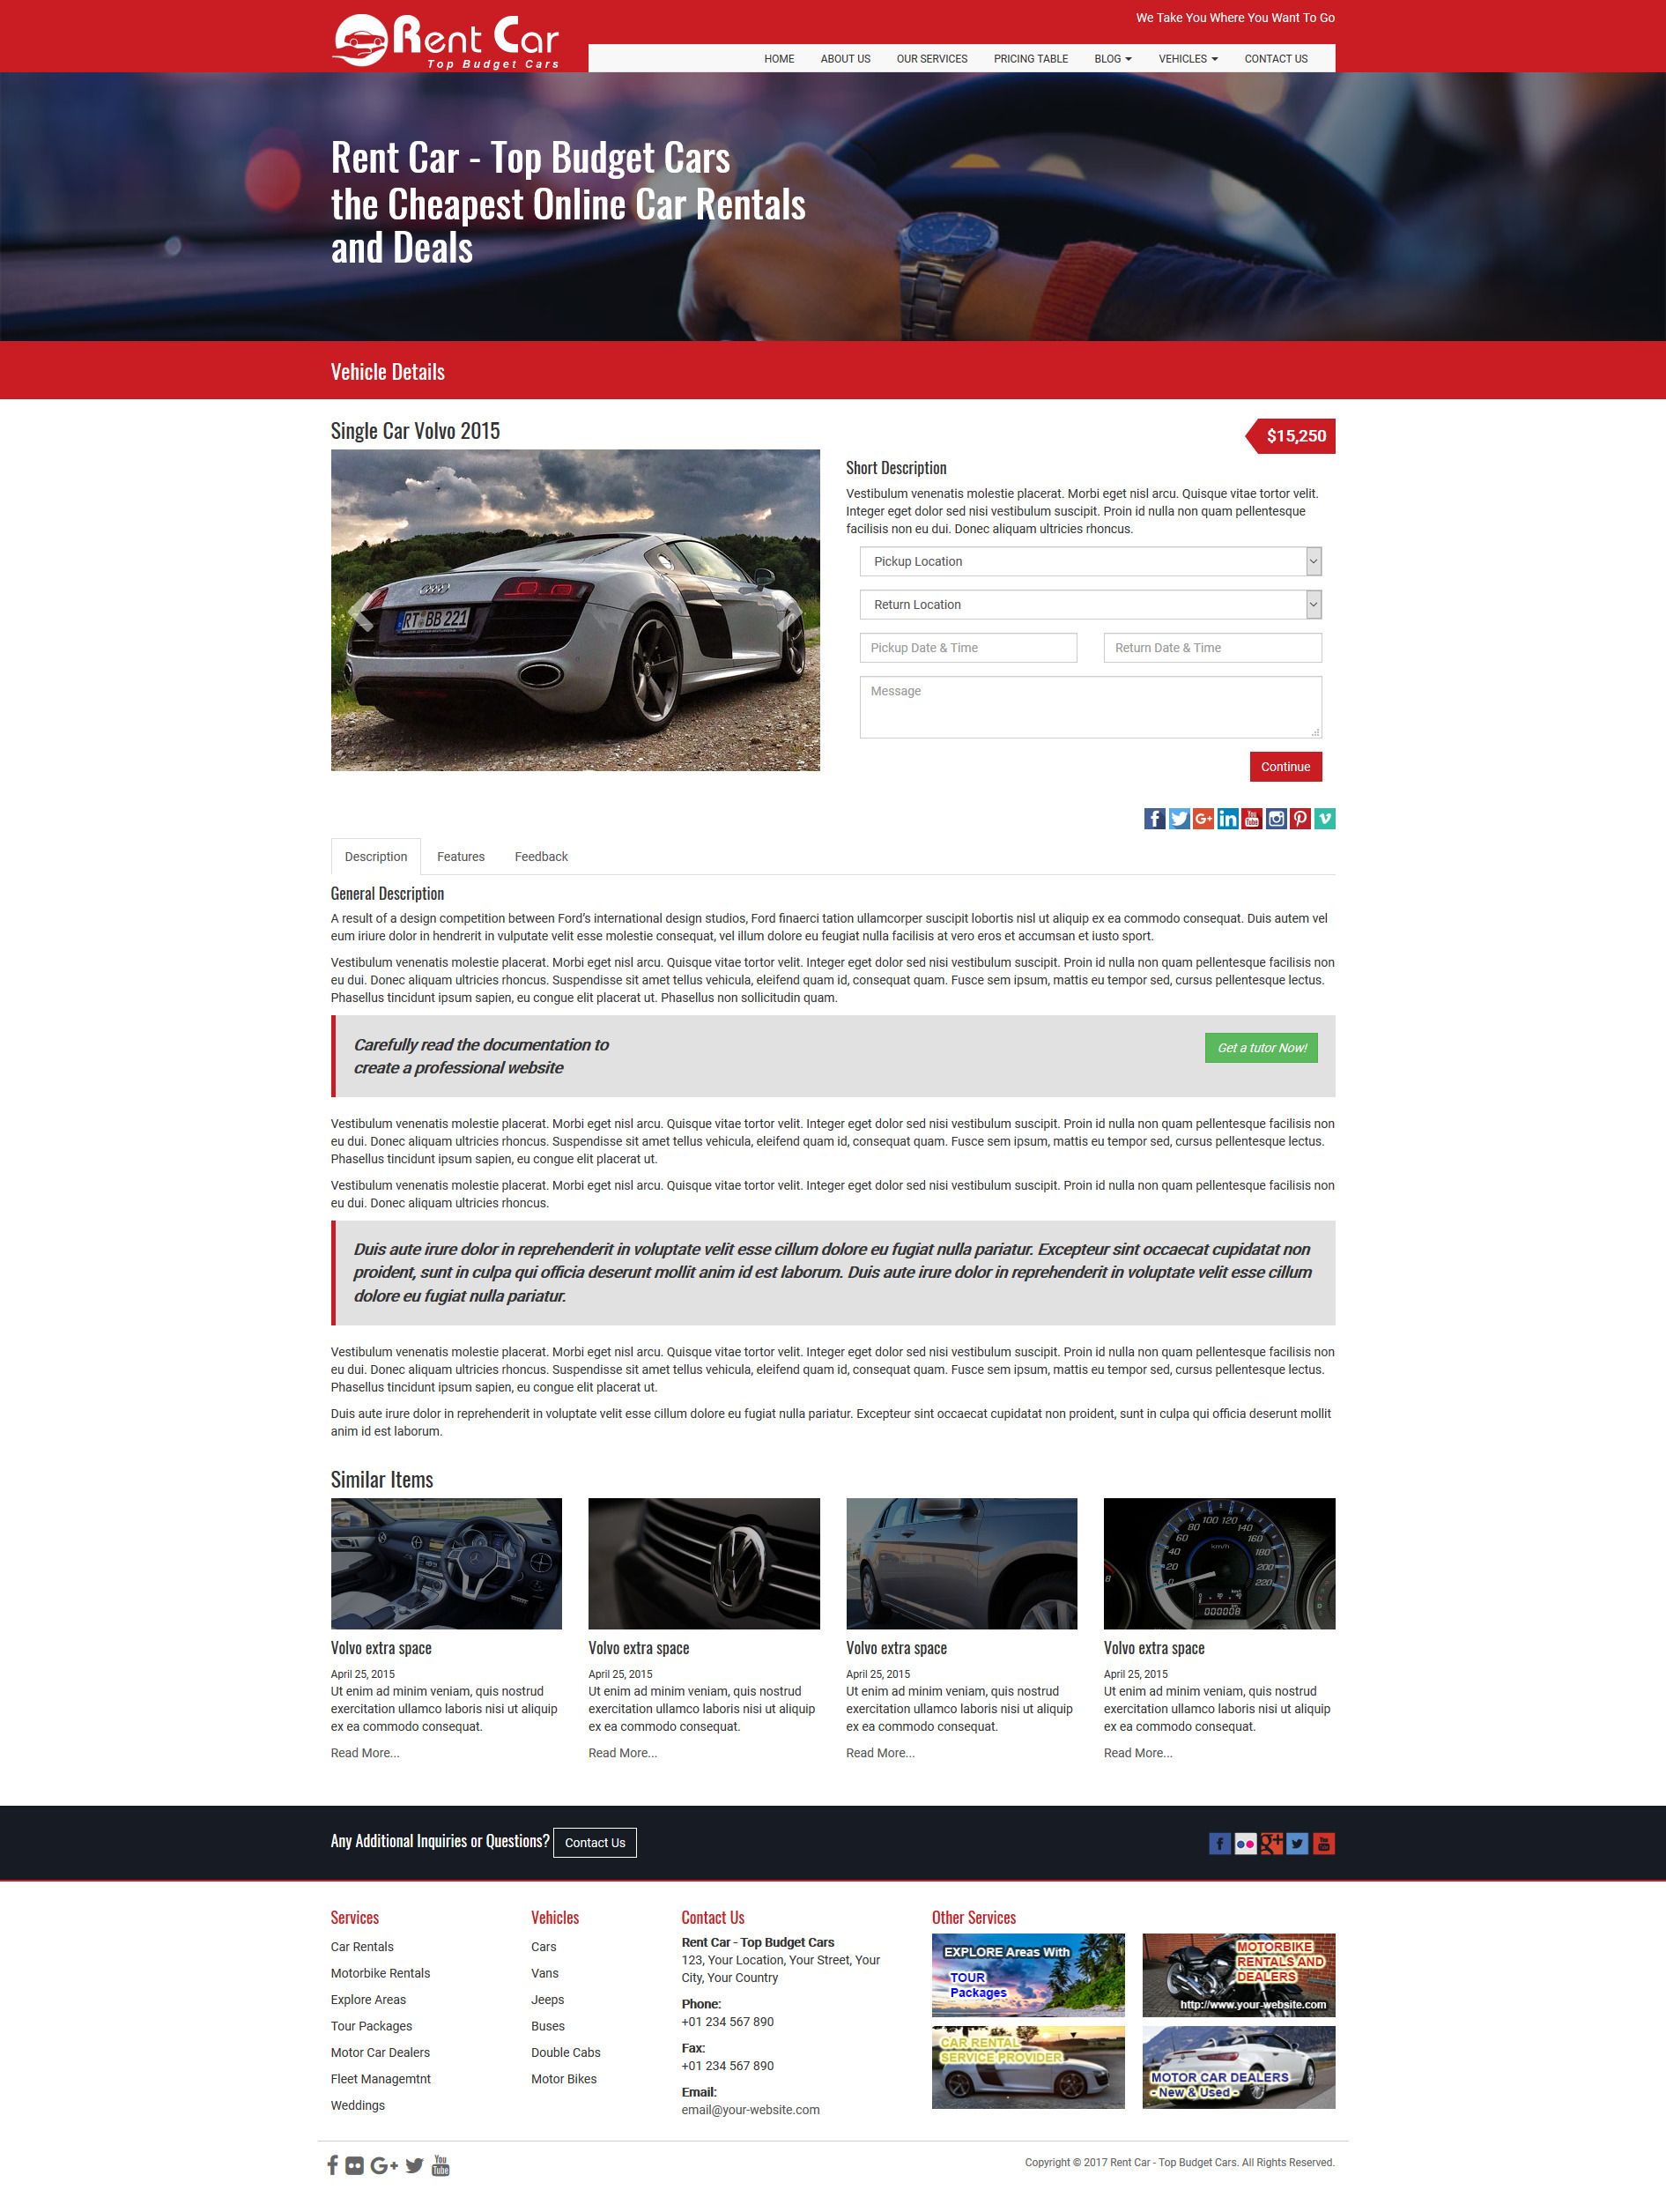Go to Home in the navigation bar
The width and height of the screenshot is (1666, 2212).
tap(779, 59)
